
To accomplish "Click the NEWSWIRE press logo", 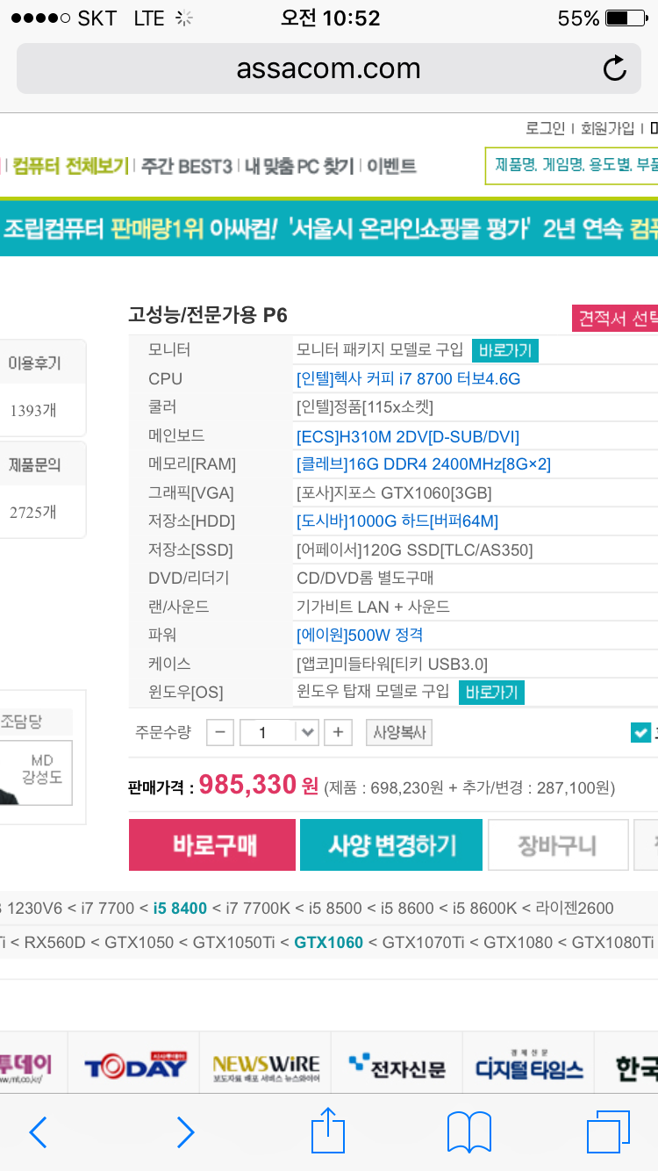I will pyautogui.click(x=267, y=1067).
